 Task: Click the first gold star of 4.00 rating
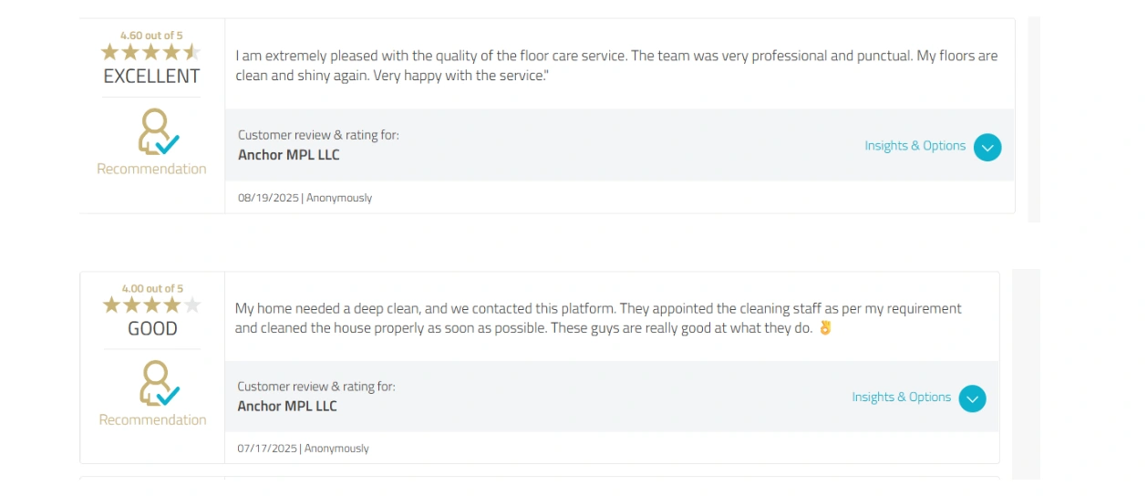(111, 305)
